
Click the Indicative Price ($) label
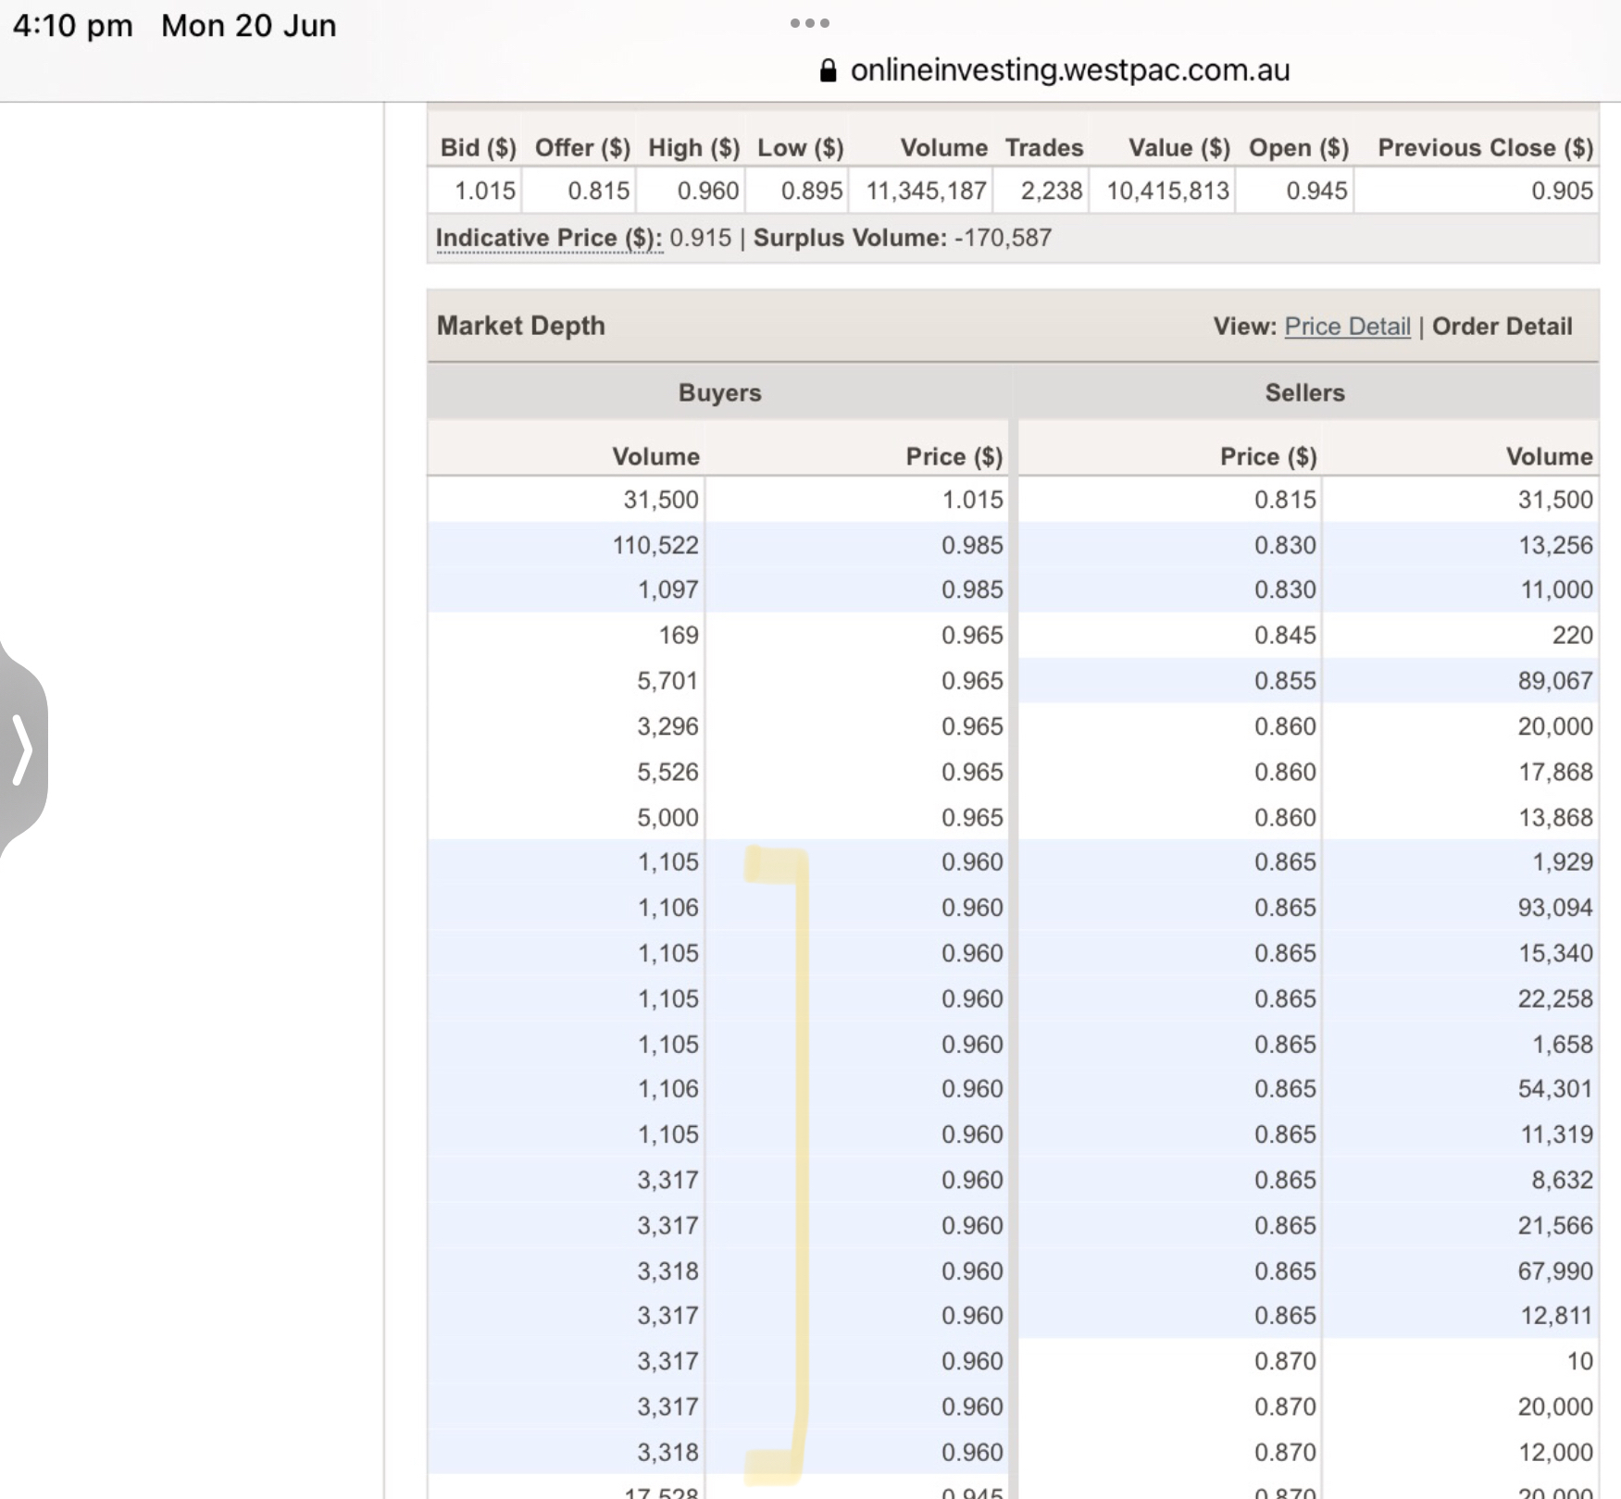pyautogui.click(x=549, y=239)
